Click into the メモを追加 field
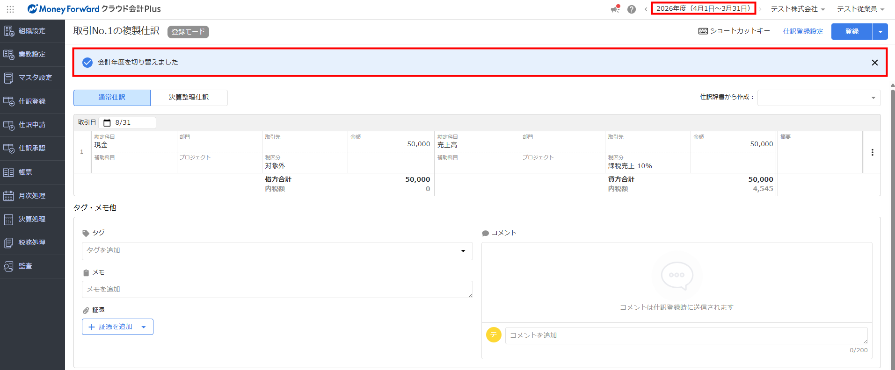This screenshot has width=895, height=370. coord(277,290)
